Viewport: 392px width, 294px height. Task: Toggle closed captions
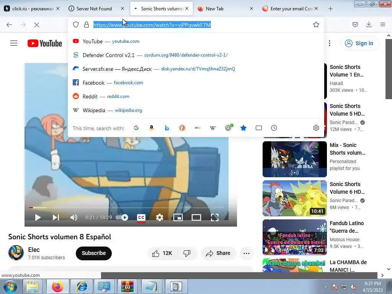(141, 217)
